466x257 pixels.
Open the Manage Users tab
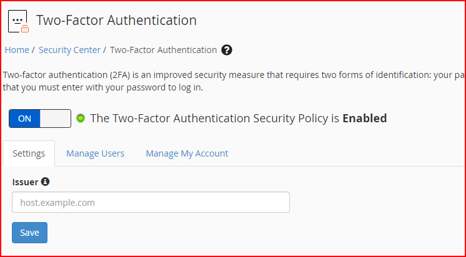tap(96, 153)
